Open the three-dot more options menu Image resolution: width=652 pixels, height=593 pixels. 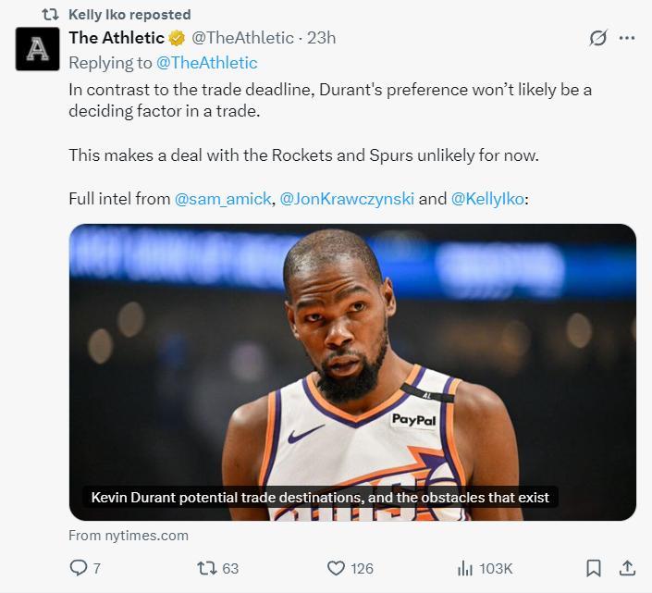(627, 38)
